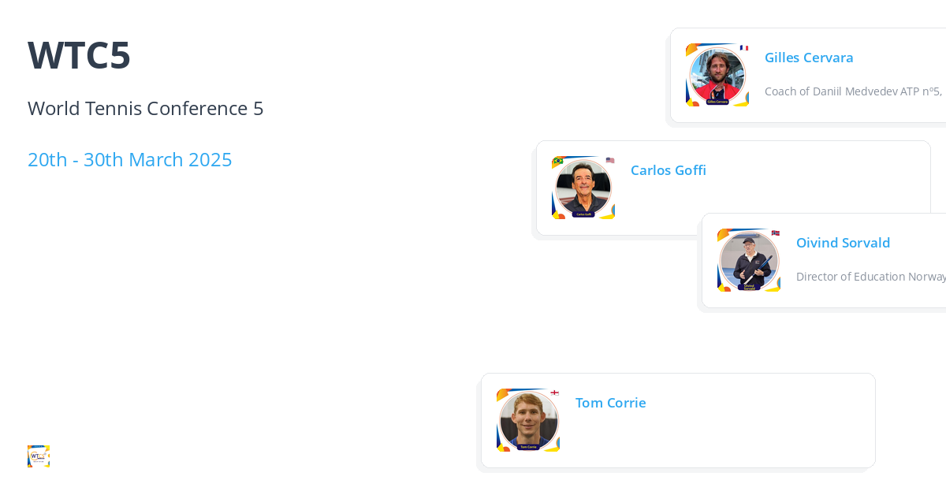Open the Tom Corrie speaker link
946x495 pixels.
coord(611,402)
